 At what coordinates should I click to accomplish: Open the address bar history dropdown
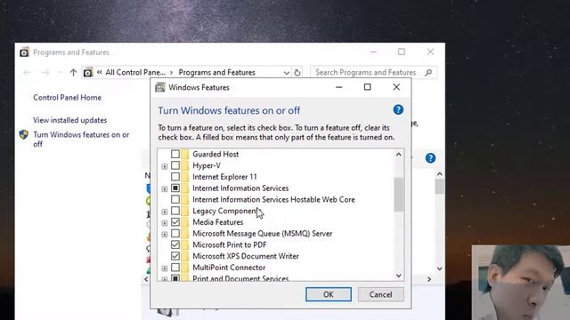287,73
